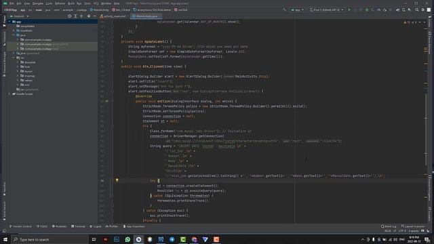Open Project panel options gear
This screenshot has height=244, width=434.
pos(89,16)
